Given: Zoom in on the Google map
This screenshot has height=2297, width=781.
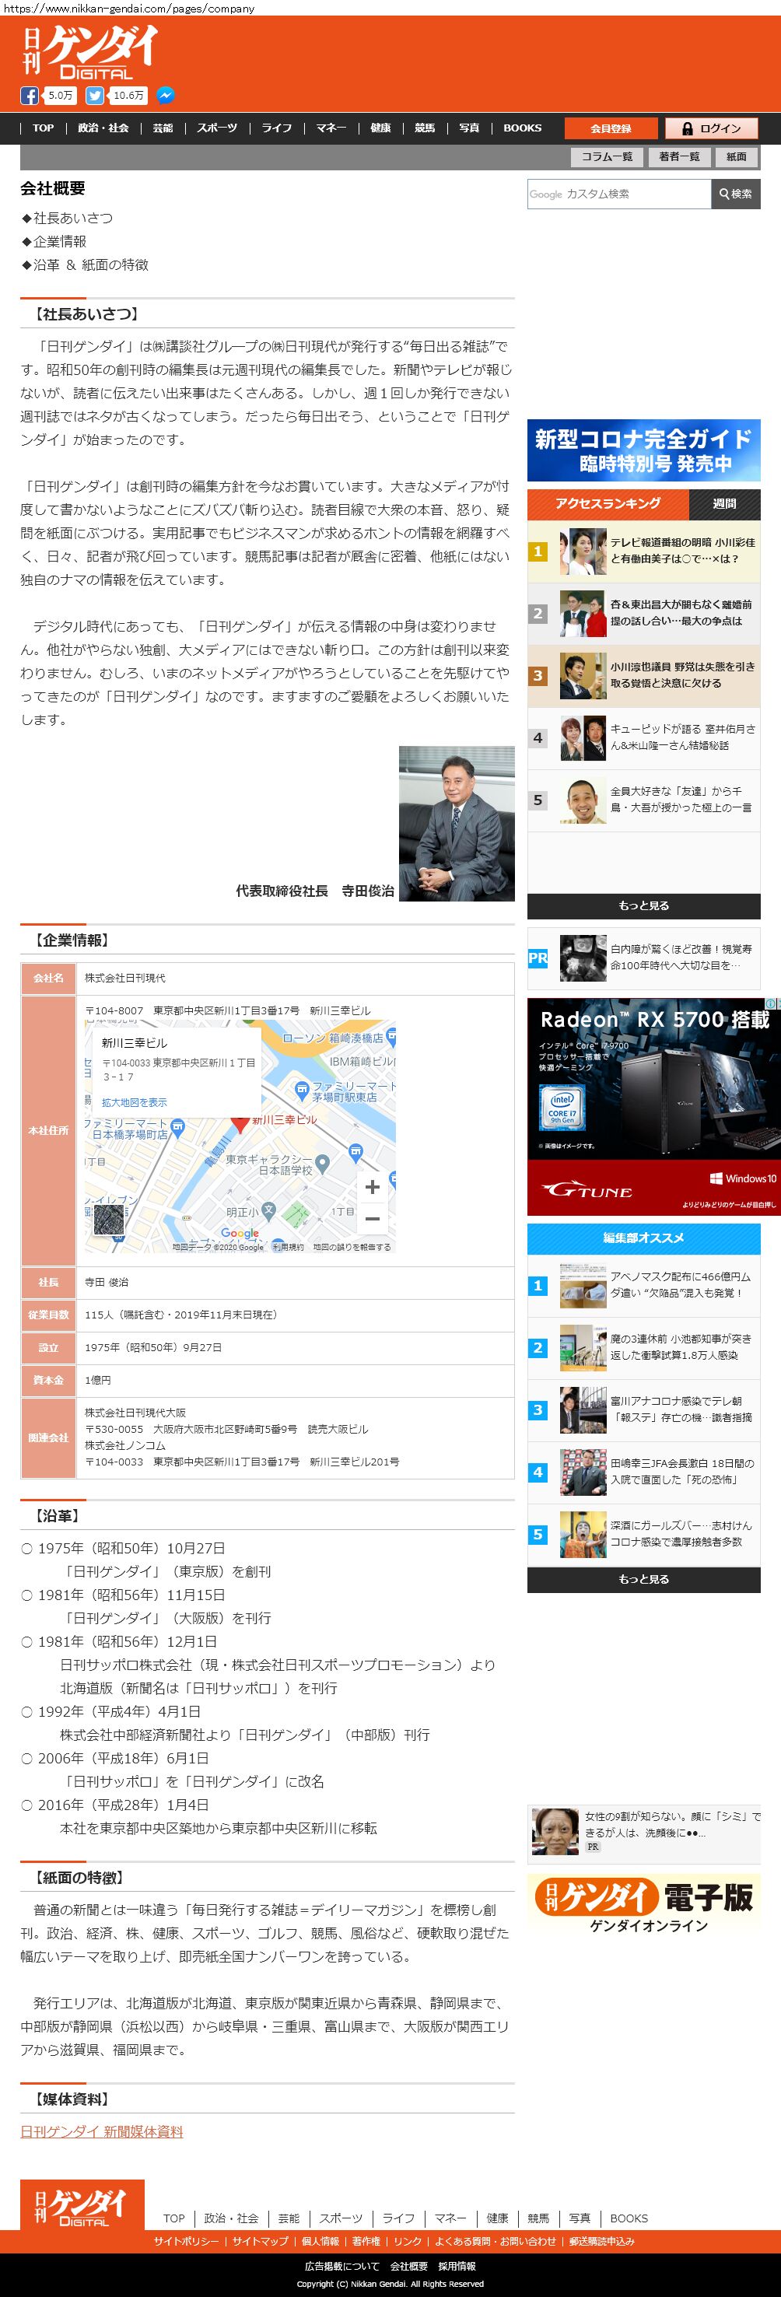Looking at the screenshot, I should 373,1187.
